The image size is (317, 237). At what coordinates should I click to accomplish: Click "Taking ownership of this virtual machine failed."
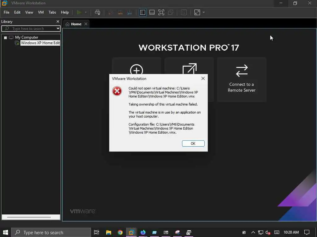[163, 104]
